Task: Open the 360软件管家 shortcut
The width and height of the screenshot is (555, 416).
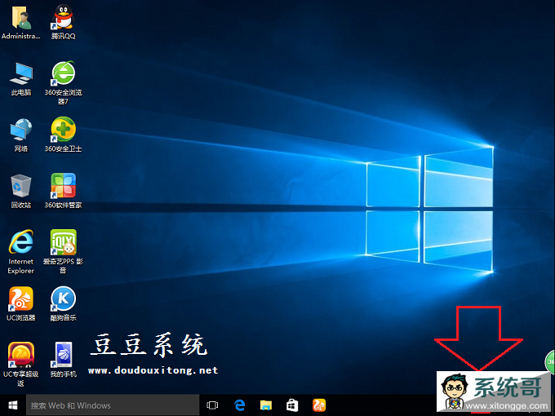Action: 63,186
